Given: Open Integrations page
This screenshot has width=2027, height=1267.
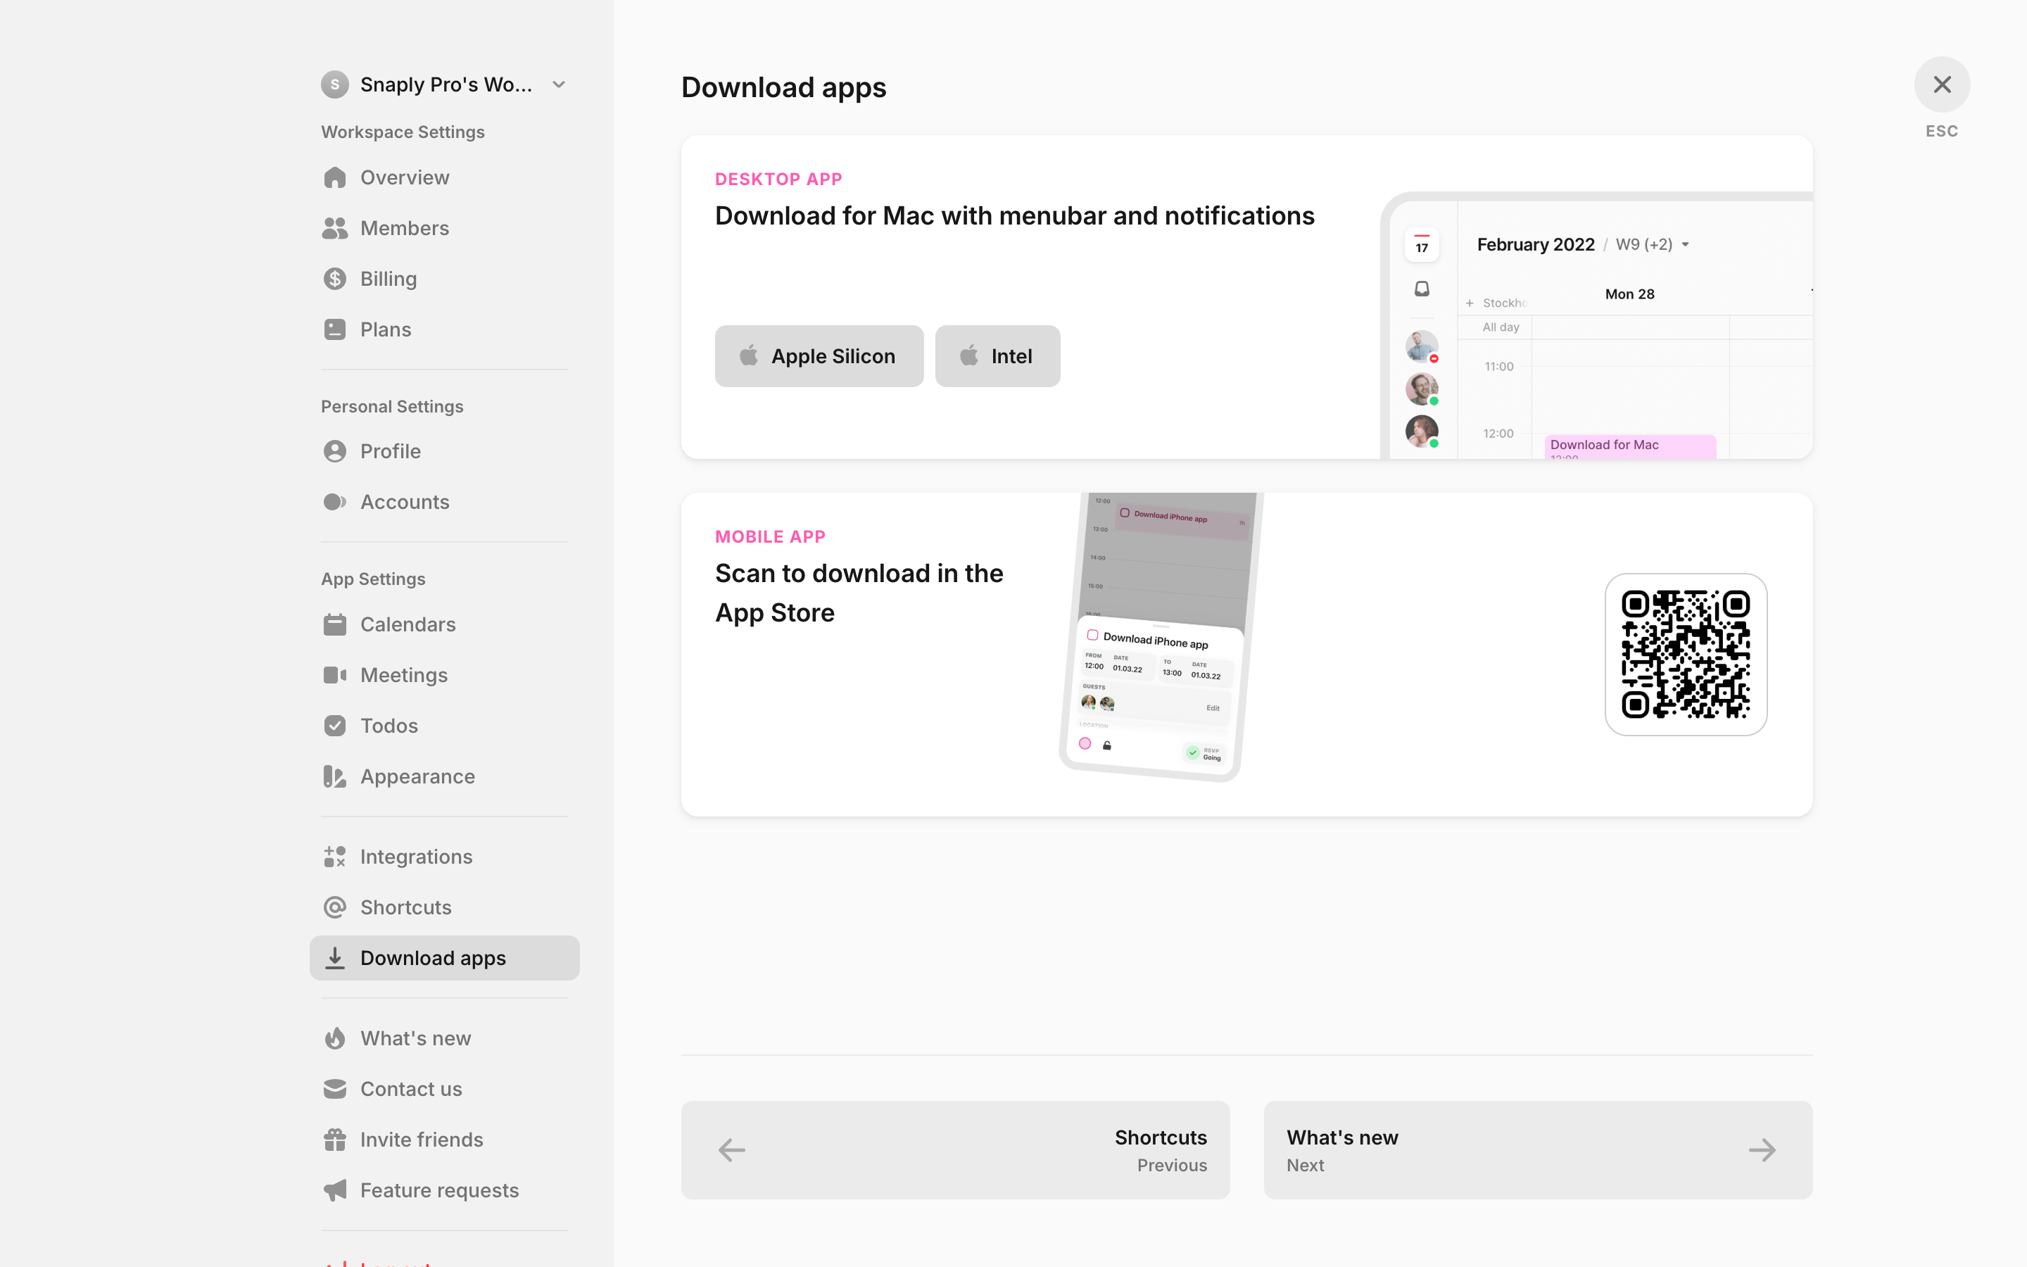Looking at the screenshot, I should [x=444, y=857].
